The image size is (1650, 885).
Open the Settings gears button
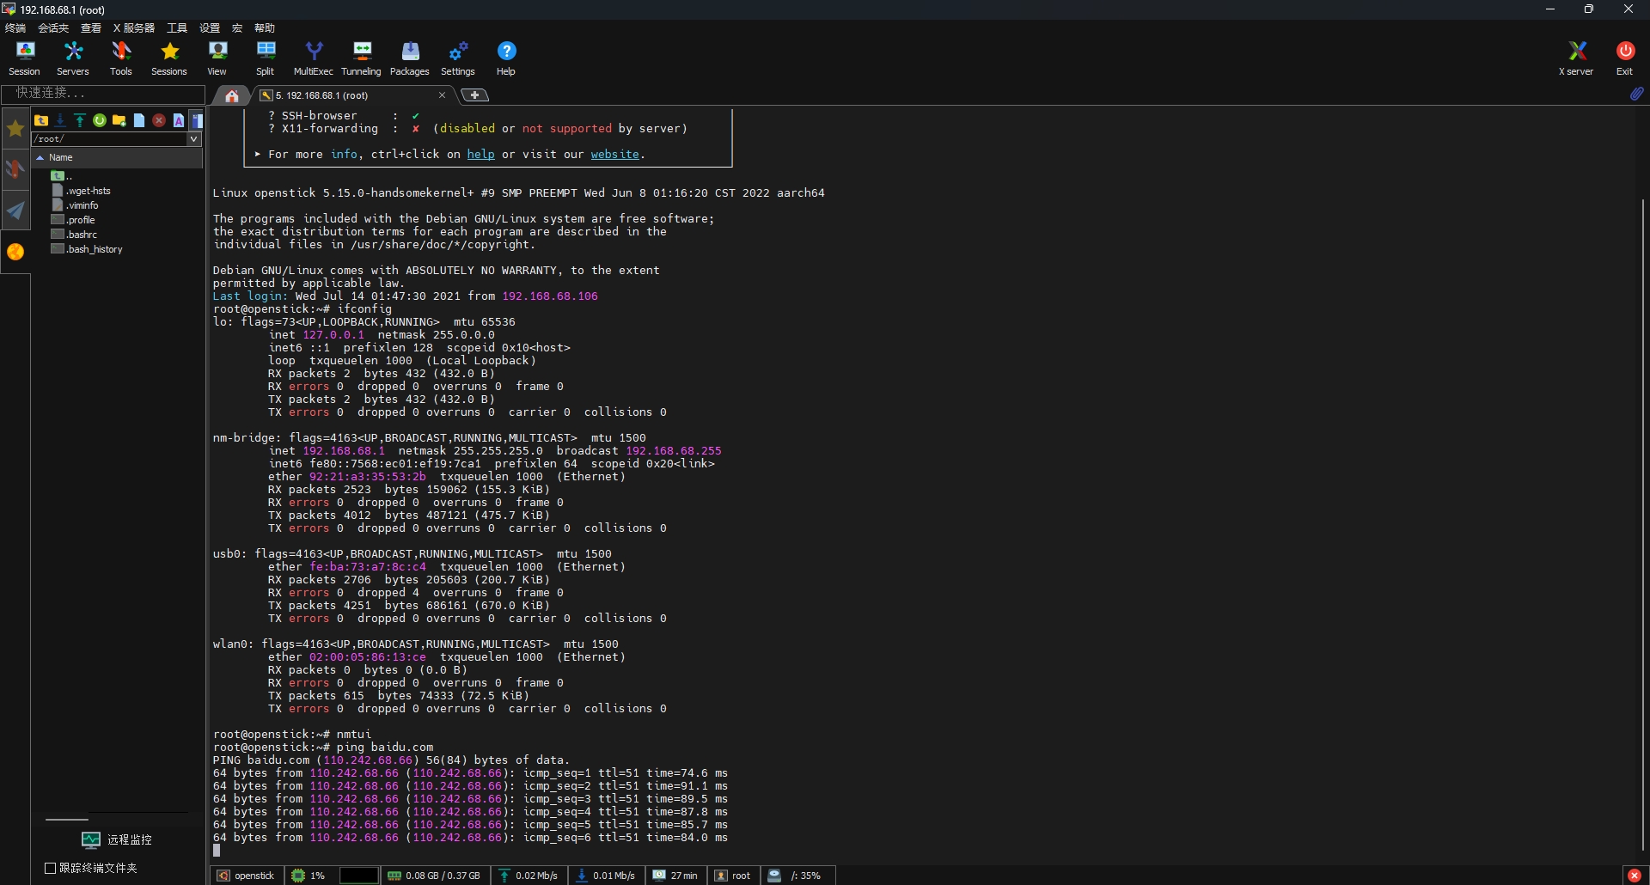click(458, 58)
